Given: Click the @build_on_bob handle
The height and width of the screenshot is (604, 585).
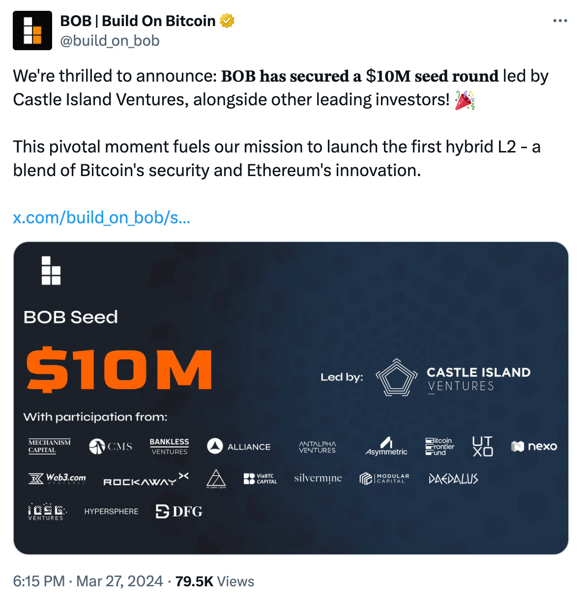Looking at the screenshot, I should (x=109, y=41).
